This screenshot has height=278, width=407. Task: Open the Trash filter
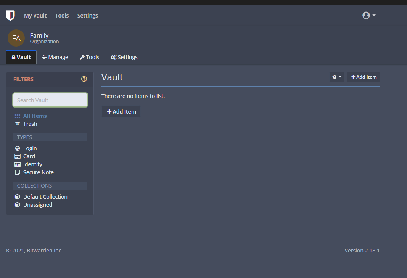(x=26, y=124)
